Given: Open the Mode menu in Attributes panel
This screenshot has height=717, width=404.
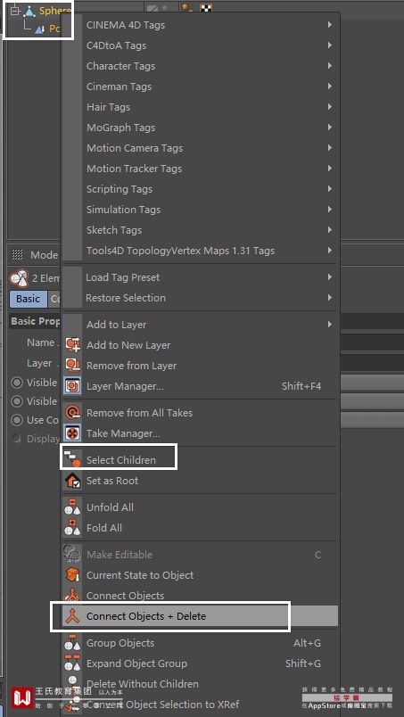Looking at the screenshot, I should tap(44, 255).
